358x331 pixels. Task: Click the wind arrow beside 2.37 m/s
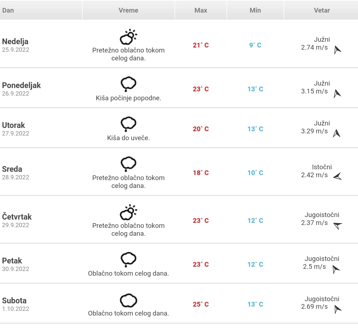(x=338, y=226)
